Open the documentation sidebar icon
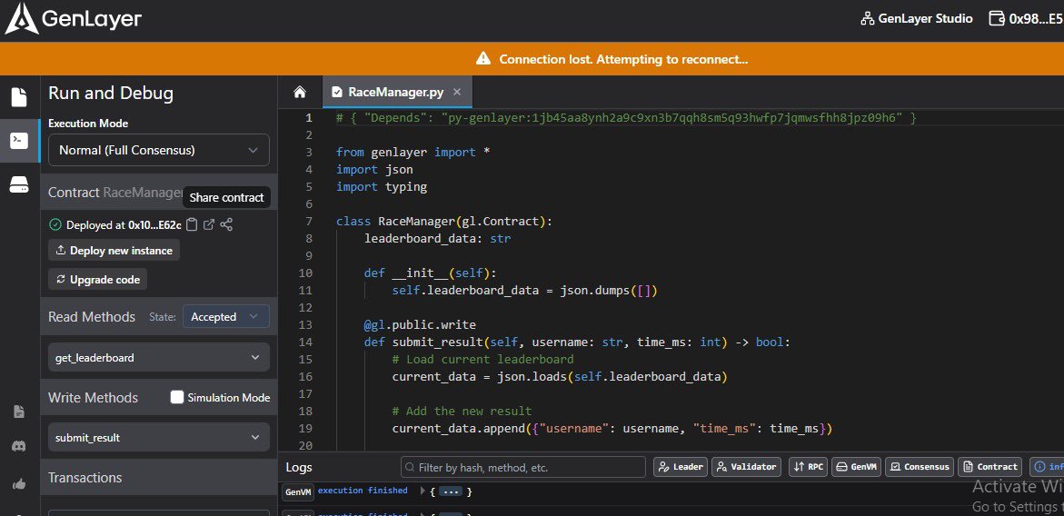The image size is (1064, 516). click(x=19, y=412)
